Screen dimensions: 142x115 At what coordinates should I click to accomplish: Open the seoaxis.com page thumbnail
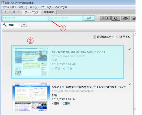pyautogui.click(x=31, y=62)
